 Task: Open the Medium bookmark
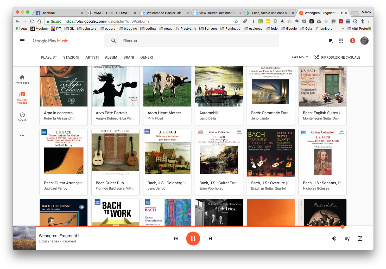point(39,29)
